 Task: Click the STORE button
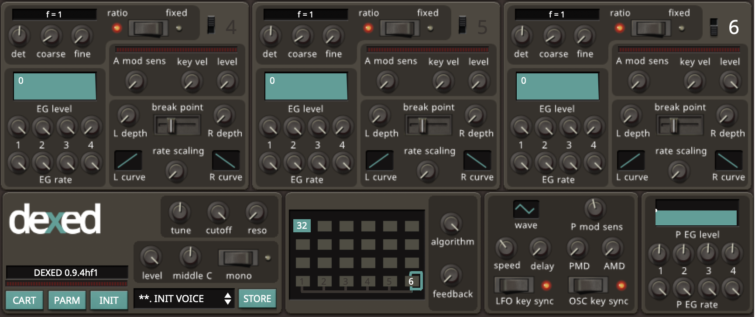tap(257, 299)
